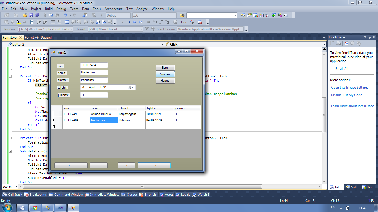The height and width of the screenshot is (212, 378).
Task: Pin the IntelliTrace panel
Action: 369,37
